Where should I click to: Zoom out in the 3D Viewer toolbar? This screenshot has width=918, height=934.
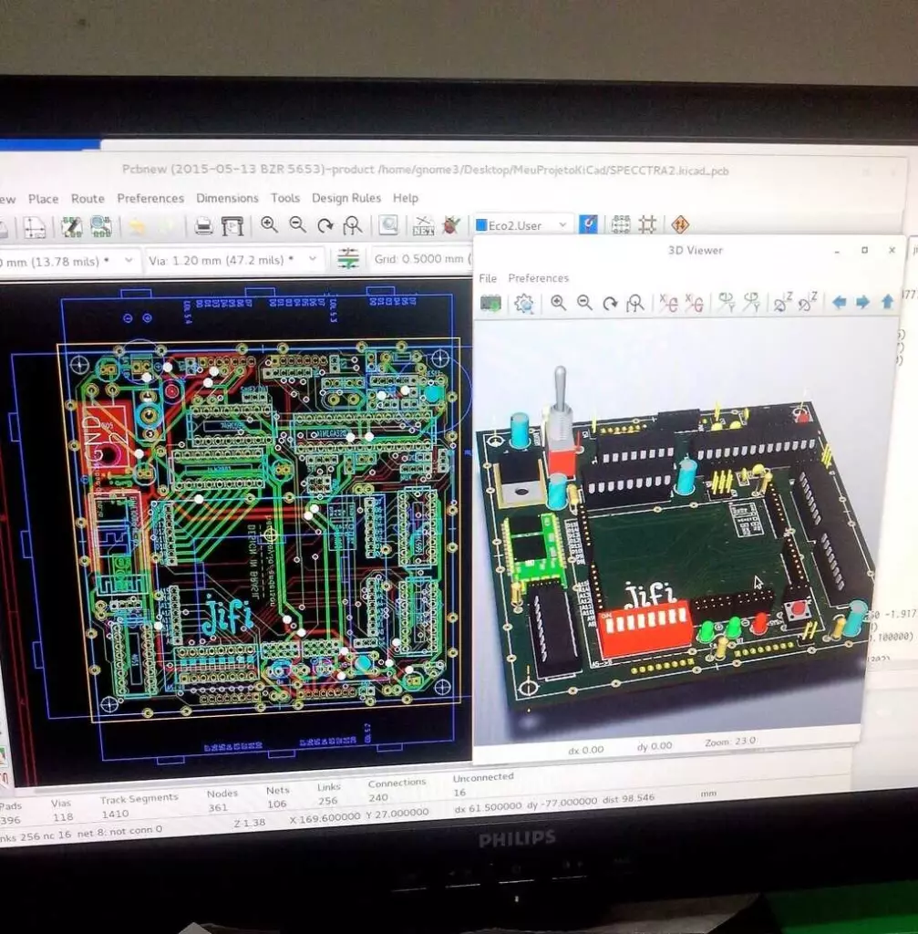(584, 303)
